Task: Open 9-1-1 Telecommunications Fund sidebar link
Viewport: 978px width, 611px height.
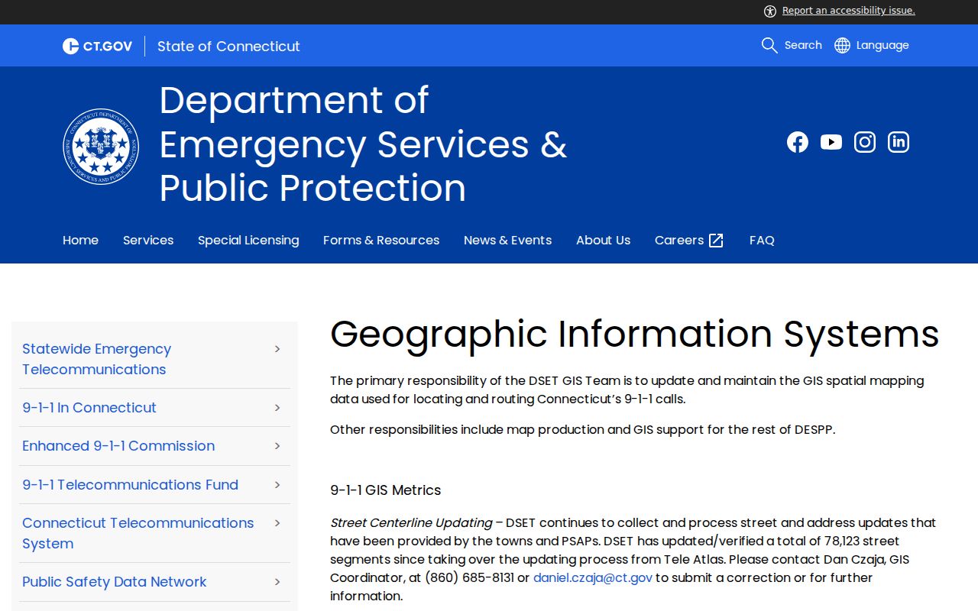Action: 130,485
